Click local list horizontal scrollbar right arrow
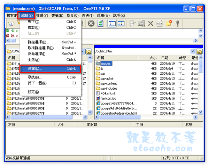Viewport: 209px width, 166px height. click(x=85, y=117)
